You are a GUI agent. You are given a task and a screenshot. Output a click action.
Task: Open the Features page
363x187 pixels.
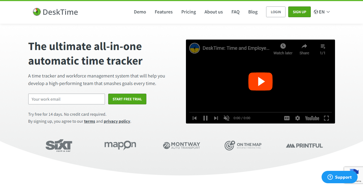[164, 12]
